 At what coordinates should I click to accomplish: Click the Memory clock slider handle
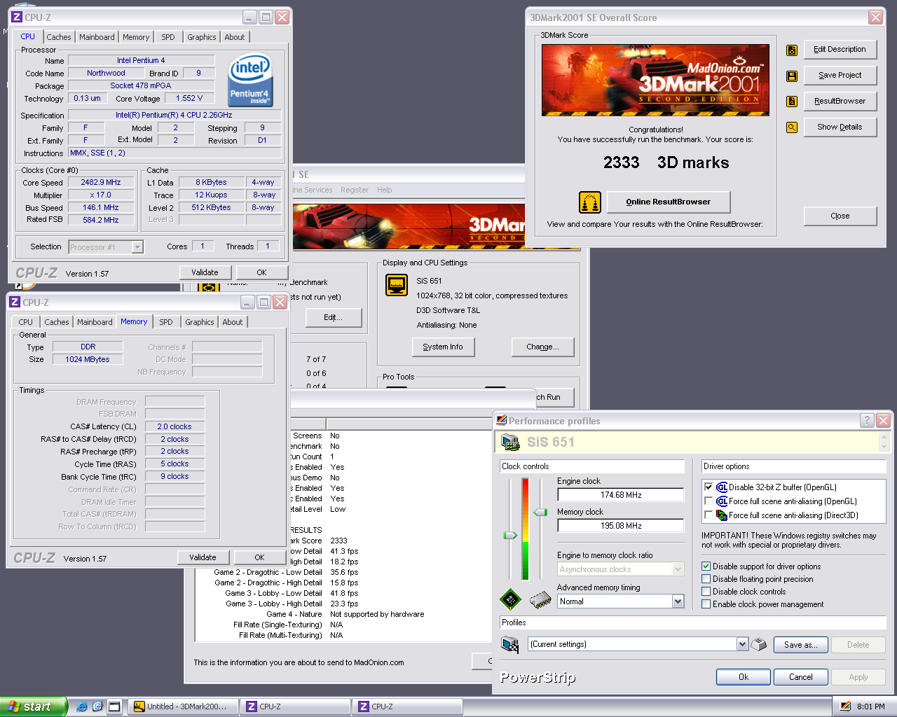pos(540,513)
